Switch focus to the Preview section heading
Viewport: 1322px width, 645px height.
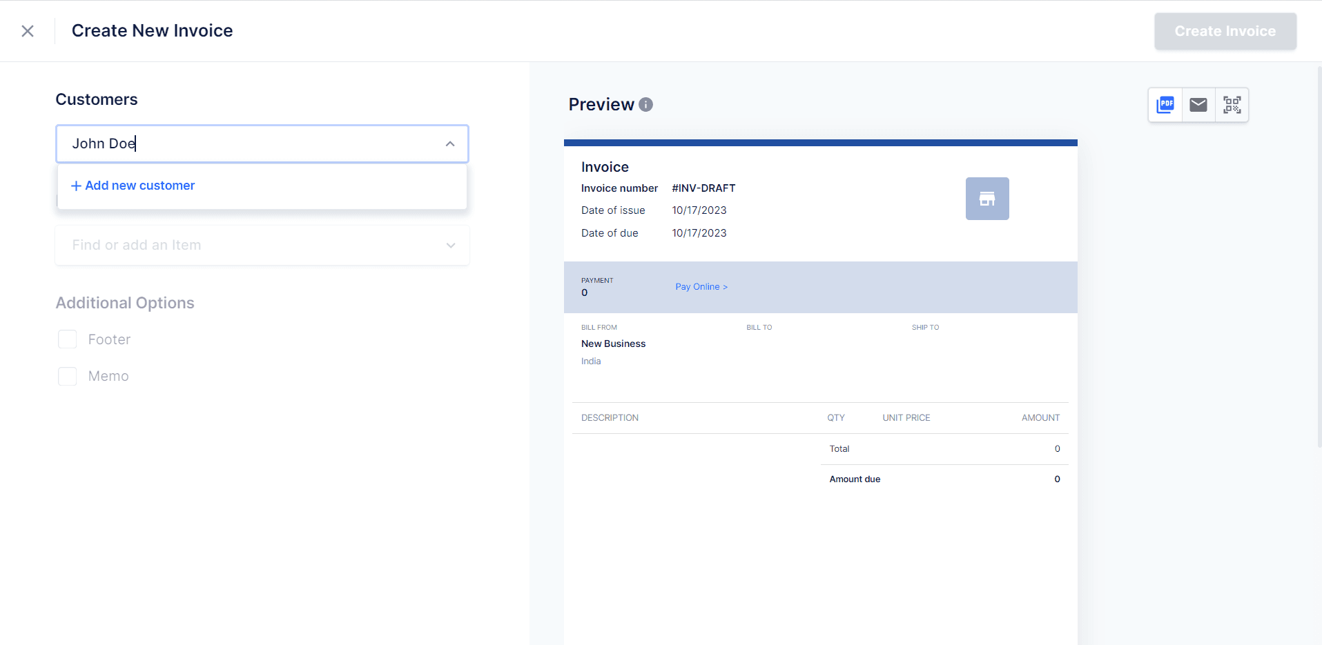pyautogui.click(x=601, y=104)
